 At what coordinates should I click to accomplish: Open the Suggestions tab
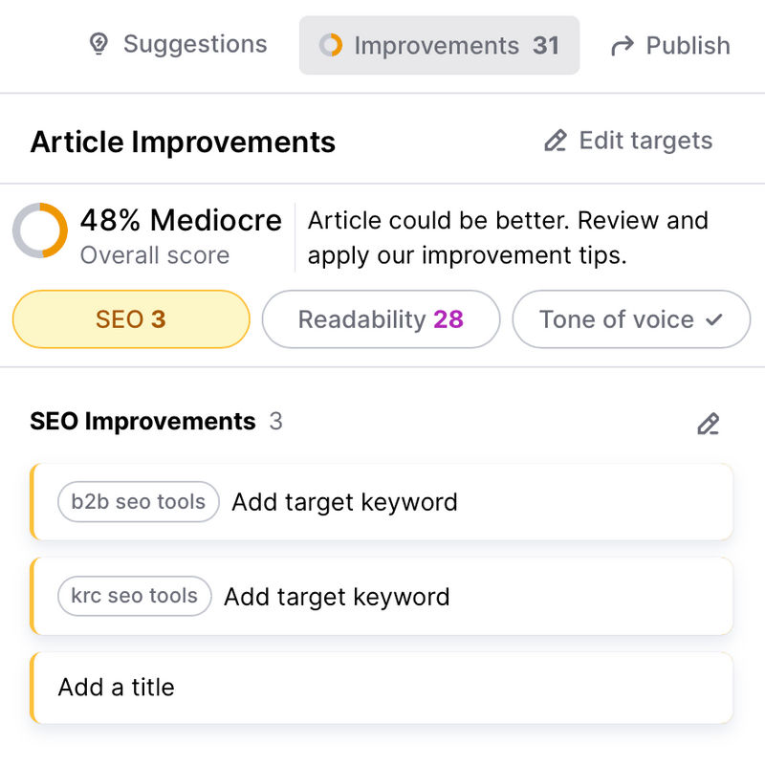tap(178, 45)
